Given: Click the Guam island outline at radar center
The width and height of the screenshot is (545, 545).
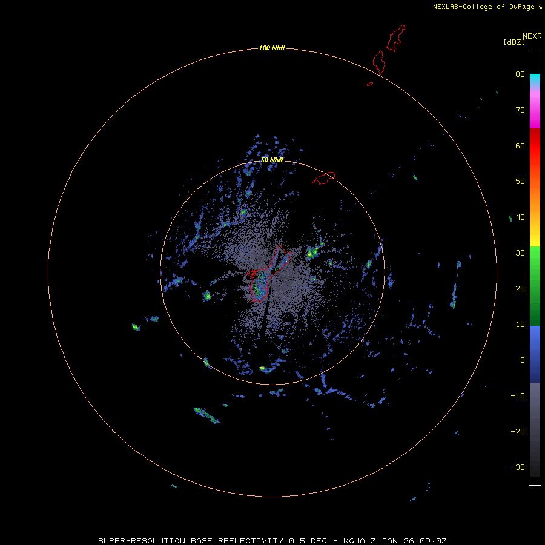Looking at the screenshot, I should coord(268,274).
